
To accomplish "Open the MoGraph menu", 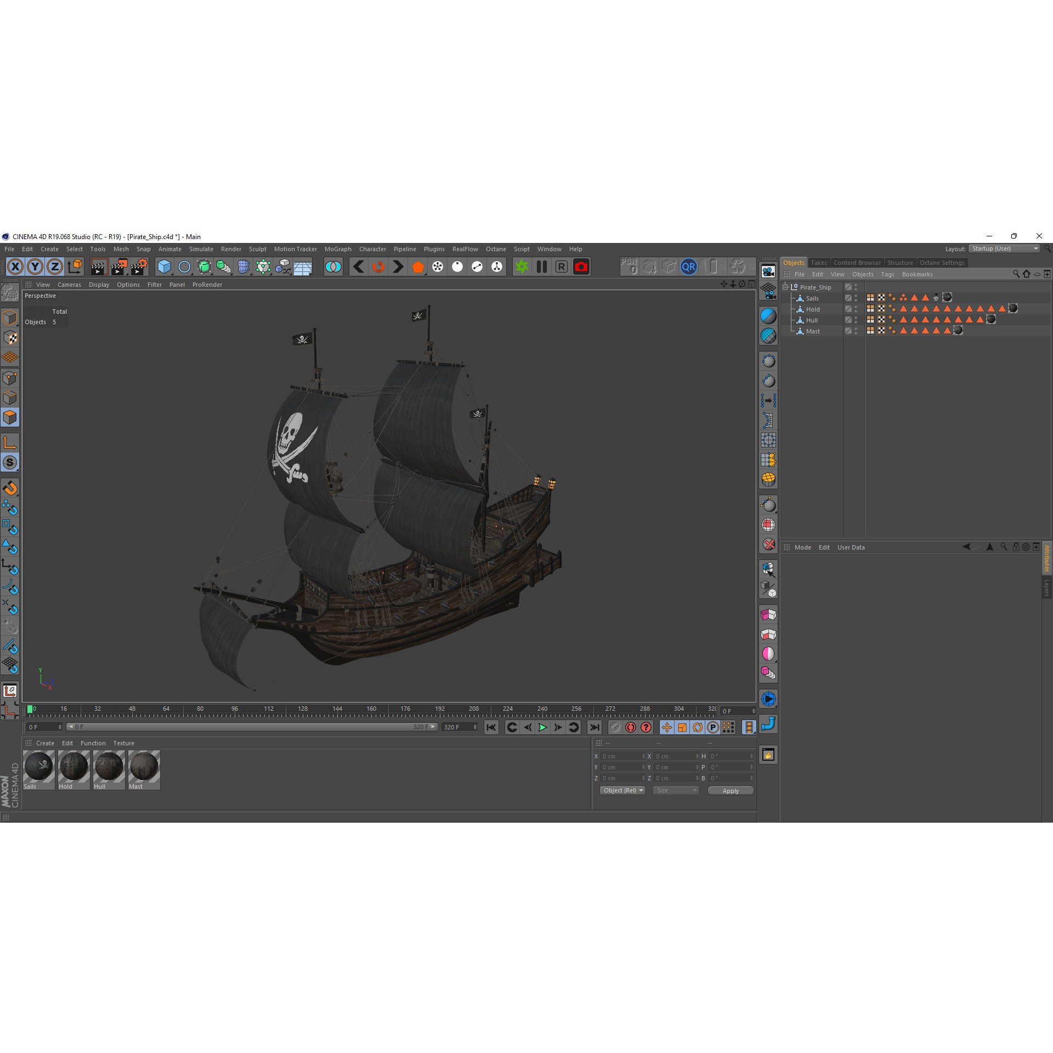I will click(337, 248).
